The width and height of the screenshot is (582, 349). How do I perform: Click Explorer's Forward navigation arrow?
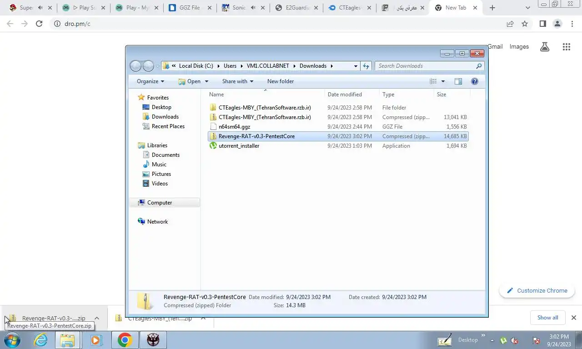tap(148, 66)
